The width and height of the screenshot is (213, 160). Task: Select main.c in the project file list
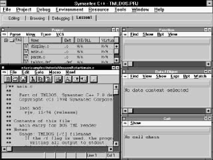(69, 51)
